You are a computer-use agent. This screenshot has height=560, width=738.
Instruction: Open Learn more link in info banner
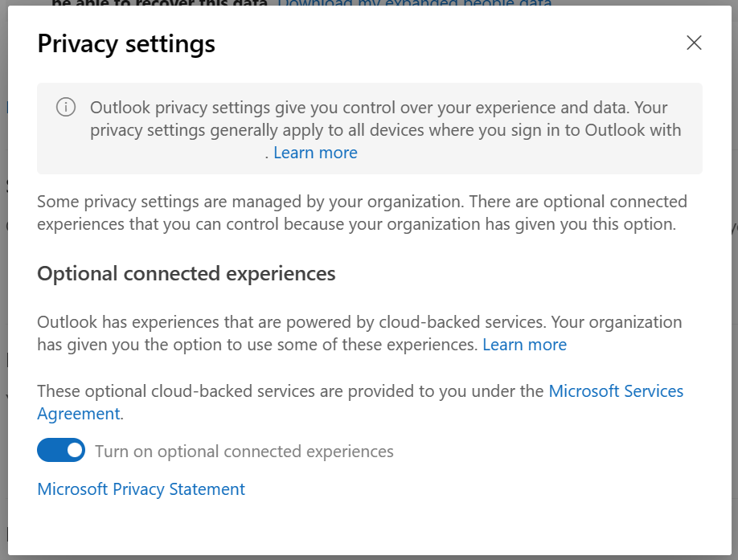click(x=315, y=153)
